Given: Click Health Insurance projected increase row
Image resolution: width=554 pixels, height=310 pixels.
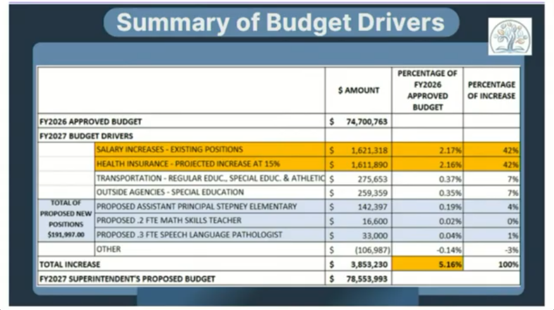Looking at the screenshot, I should tap(188, 164).
